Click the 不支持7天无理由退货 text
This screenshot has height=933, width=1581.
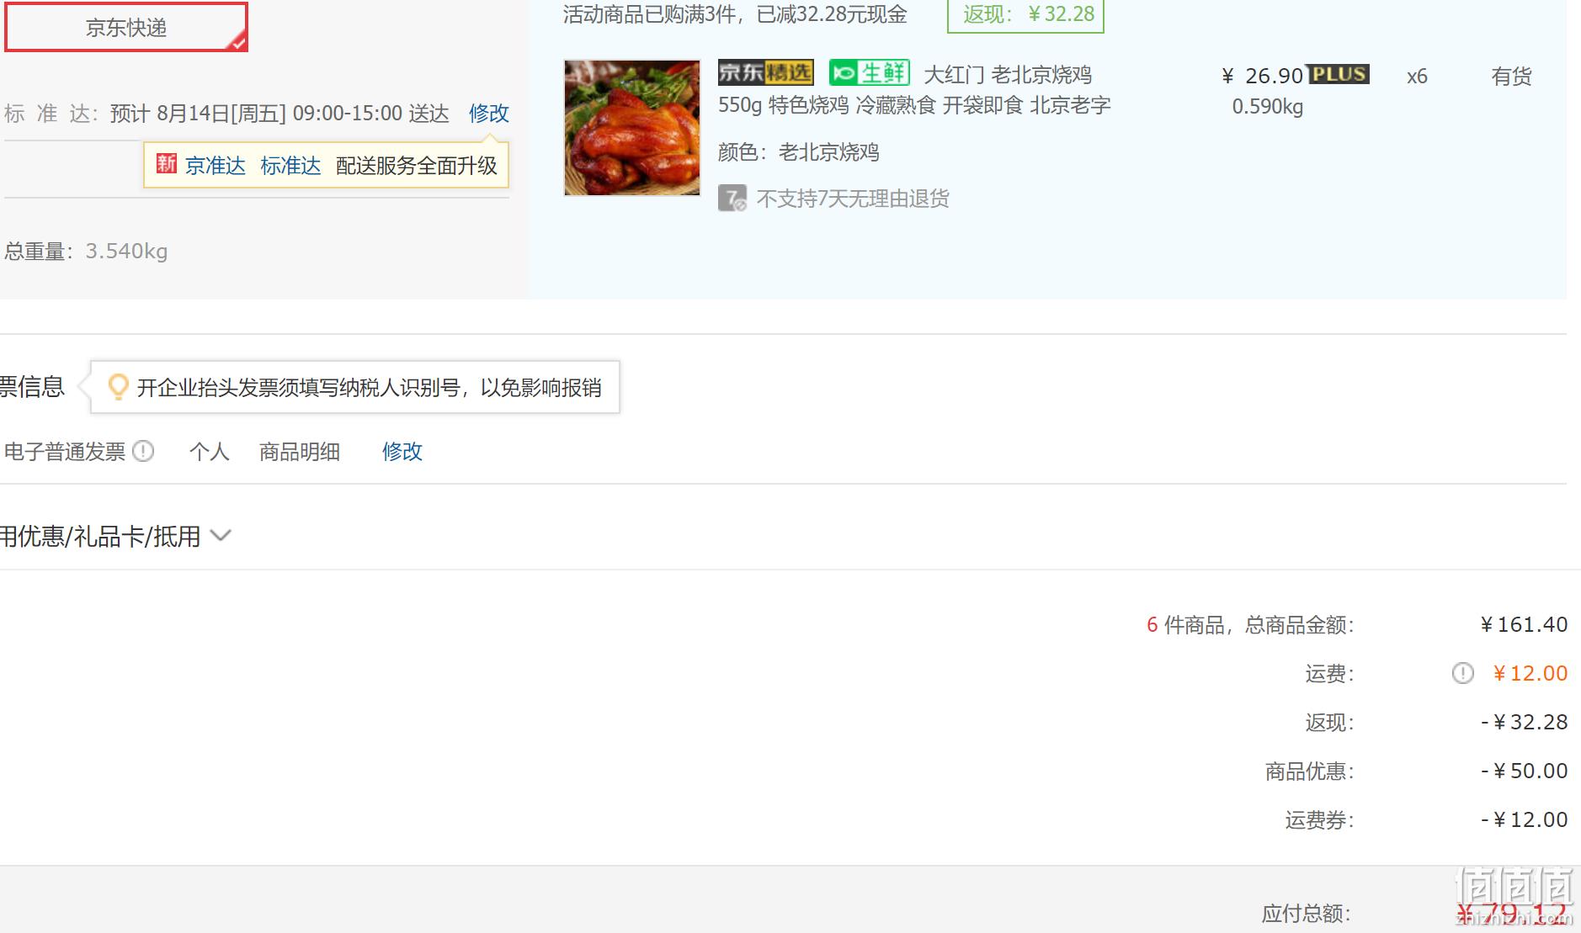pyautogui.click(x=853, y=199)
